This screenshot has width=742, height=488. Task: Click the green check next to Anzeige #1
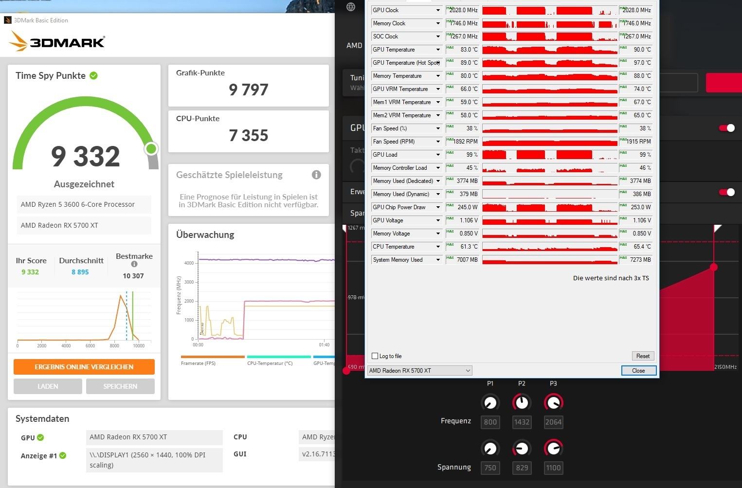[63, 456]
